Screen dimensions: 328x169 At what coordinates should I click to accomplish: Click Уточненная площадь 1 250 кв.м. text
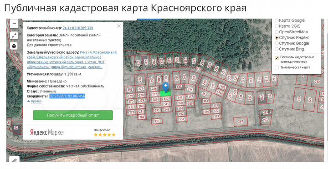coord(54,74)
